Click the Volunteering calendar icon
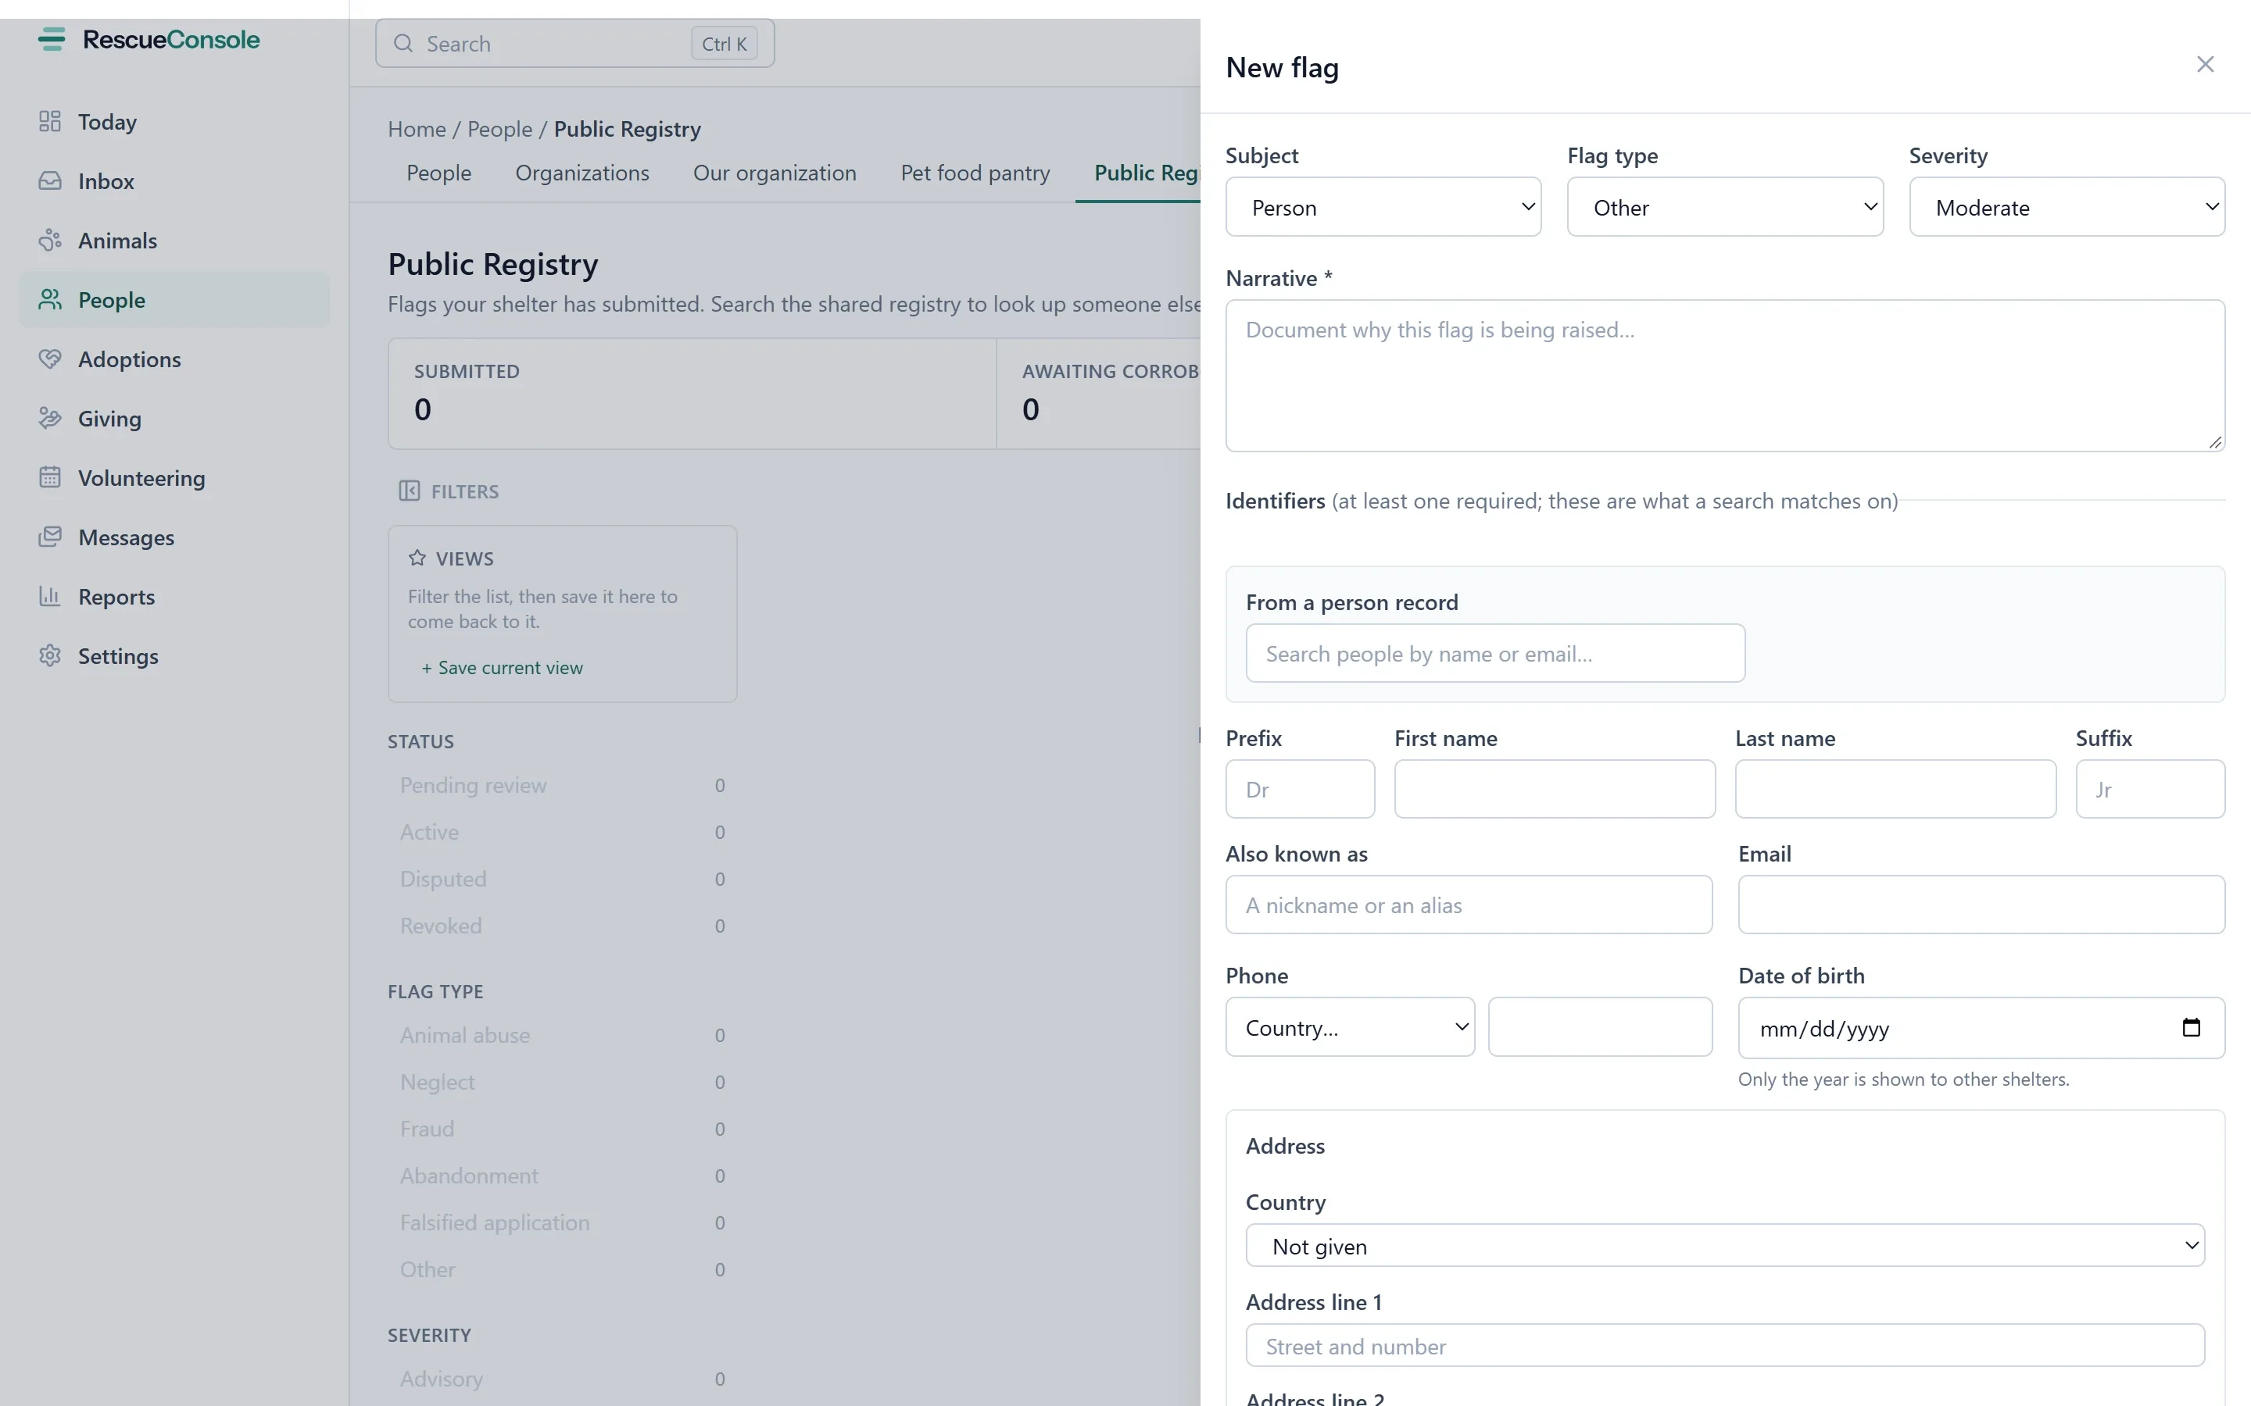The height and width of the screenshot is (1406, 2251). [50, 478]
